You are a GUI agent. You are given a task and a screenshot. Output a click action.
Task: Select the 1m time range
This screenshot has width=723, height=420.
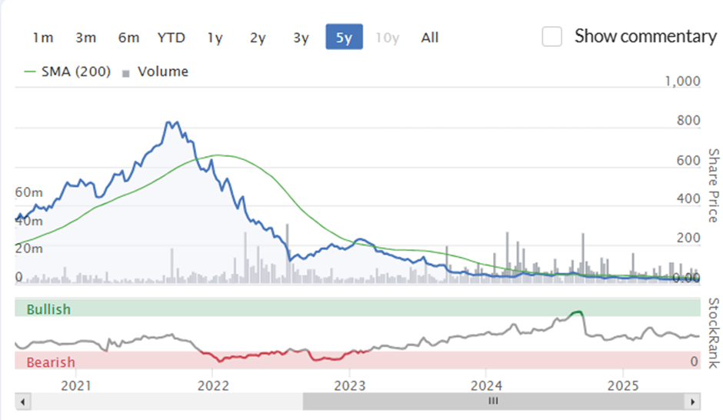[43, 37]
